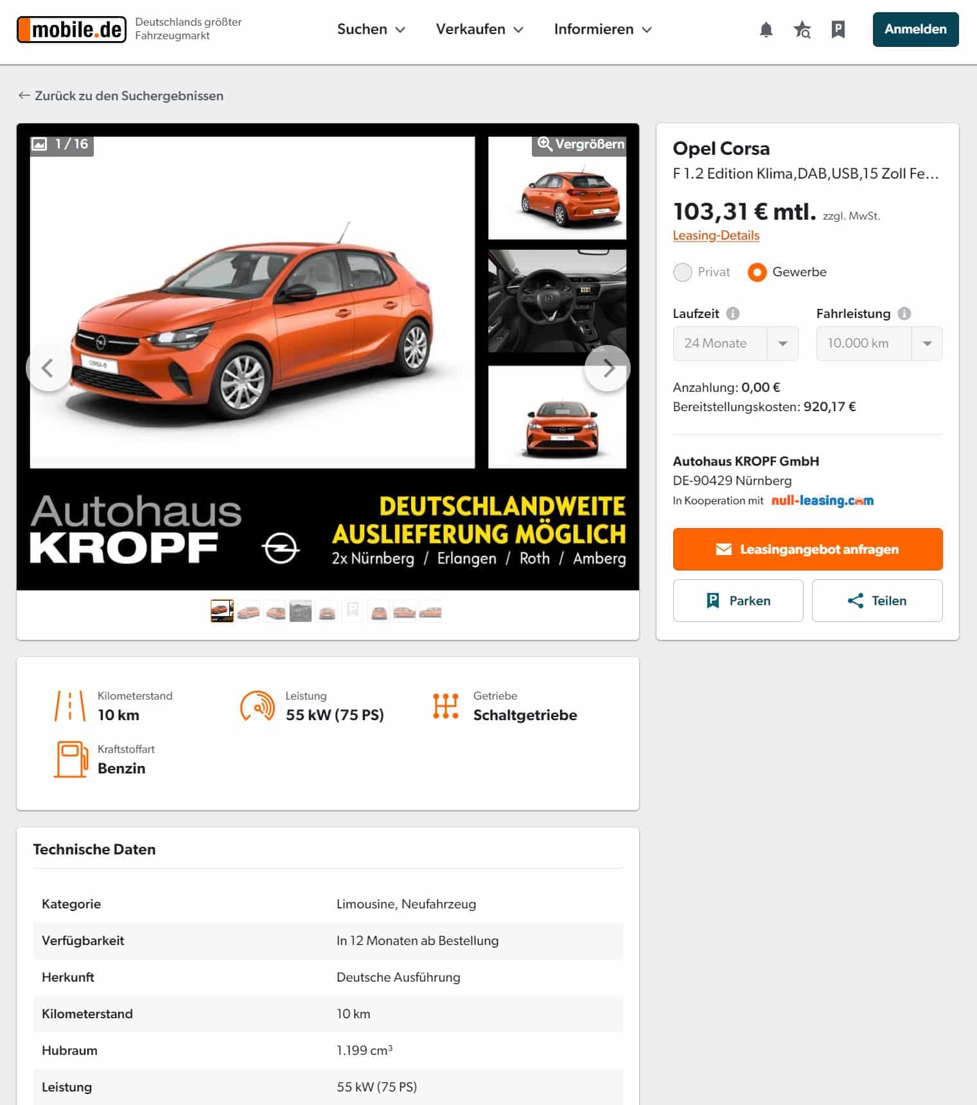977x1105 pixels.
Task: Open the Verkaufen menu
Action: tap(479, 30)
